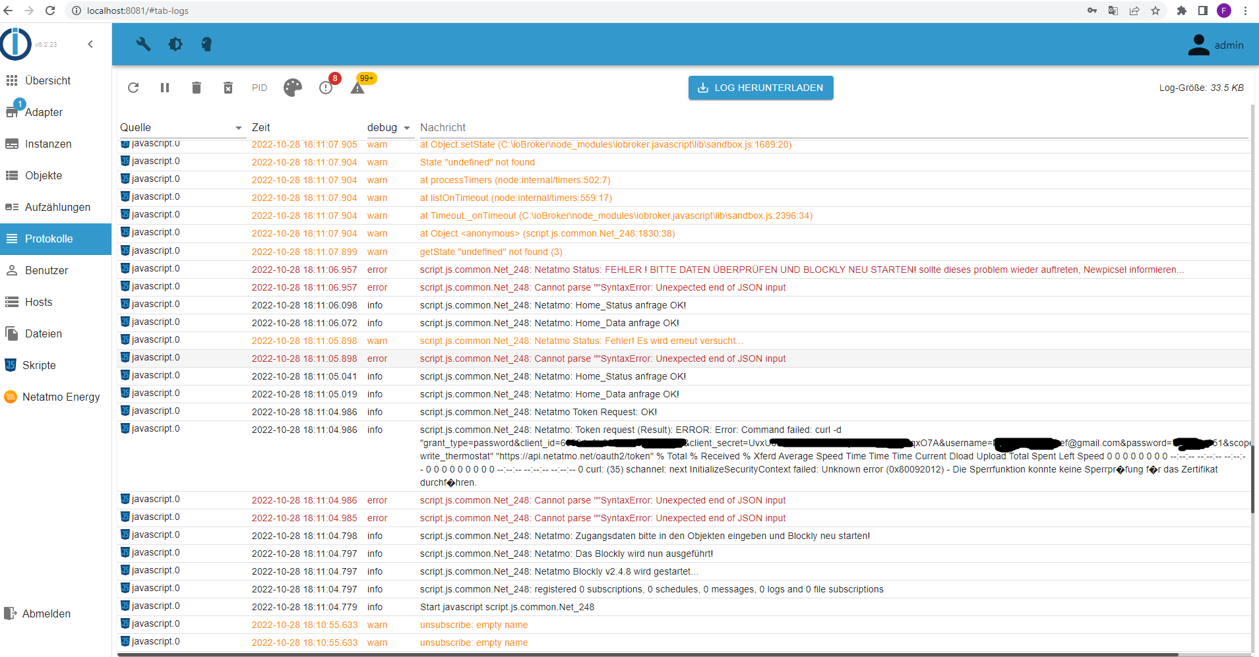
Task: Open Objekte in the sidebar
Action: [x=55, y=175]
